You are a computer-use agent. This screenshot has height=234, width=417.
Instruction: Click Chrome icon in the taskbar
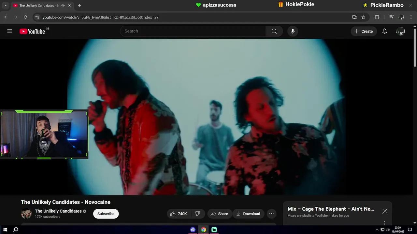pyautogui.click(x=203, y=230)
